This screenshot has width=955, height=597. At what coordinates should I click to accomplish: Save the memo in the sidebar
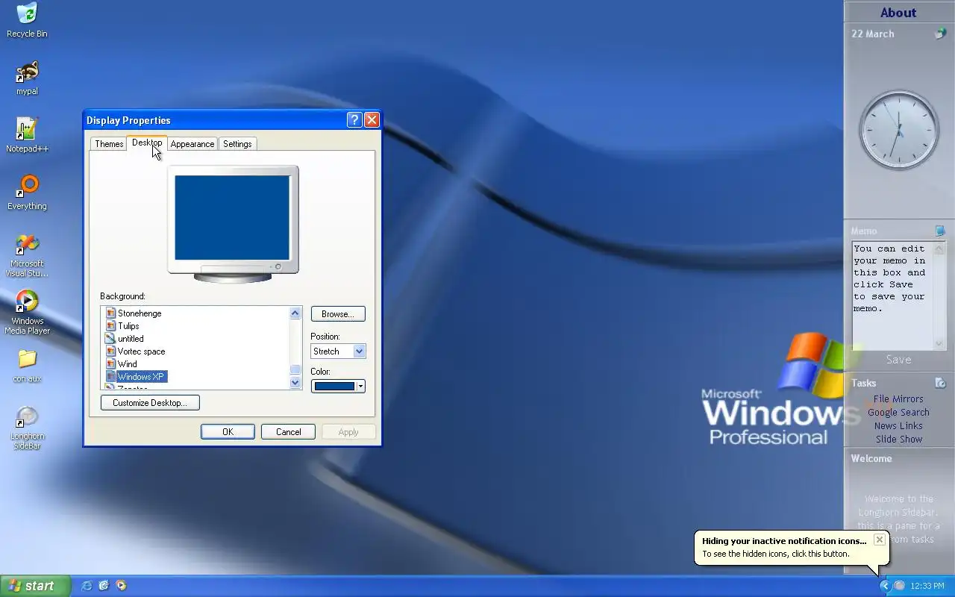point(898,360)
